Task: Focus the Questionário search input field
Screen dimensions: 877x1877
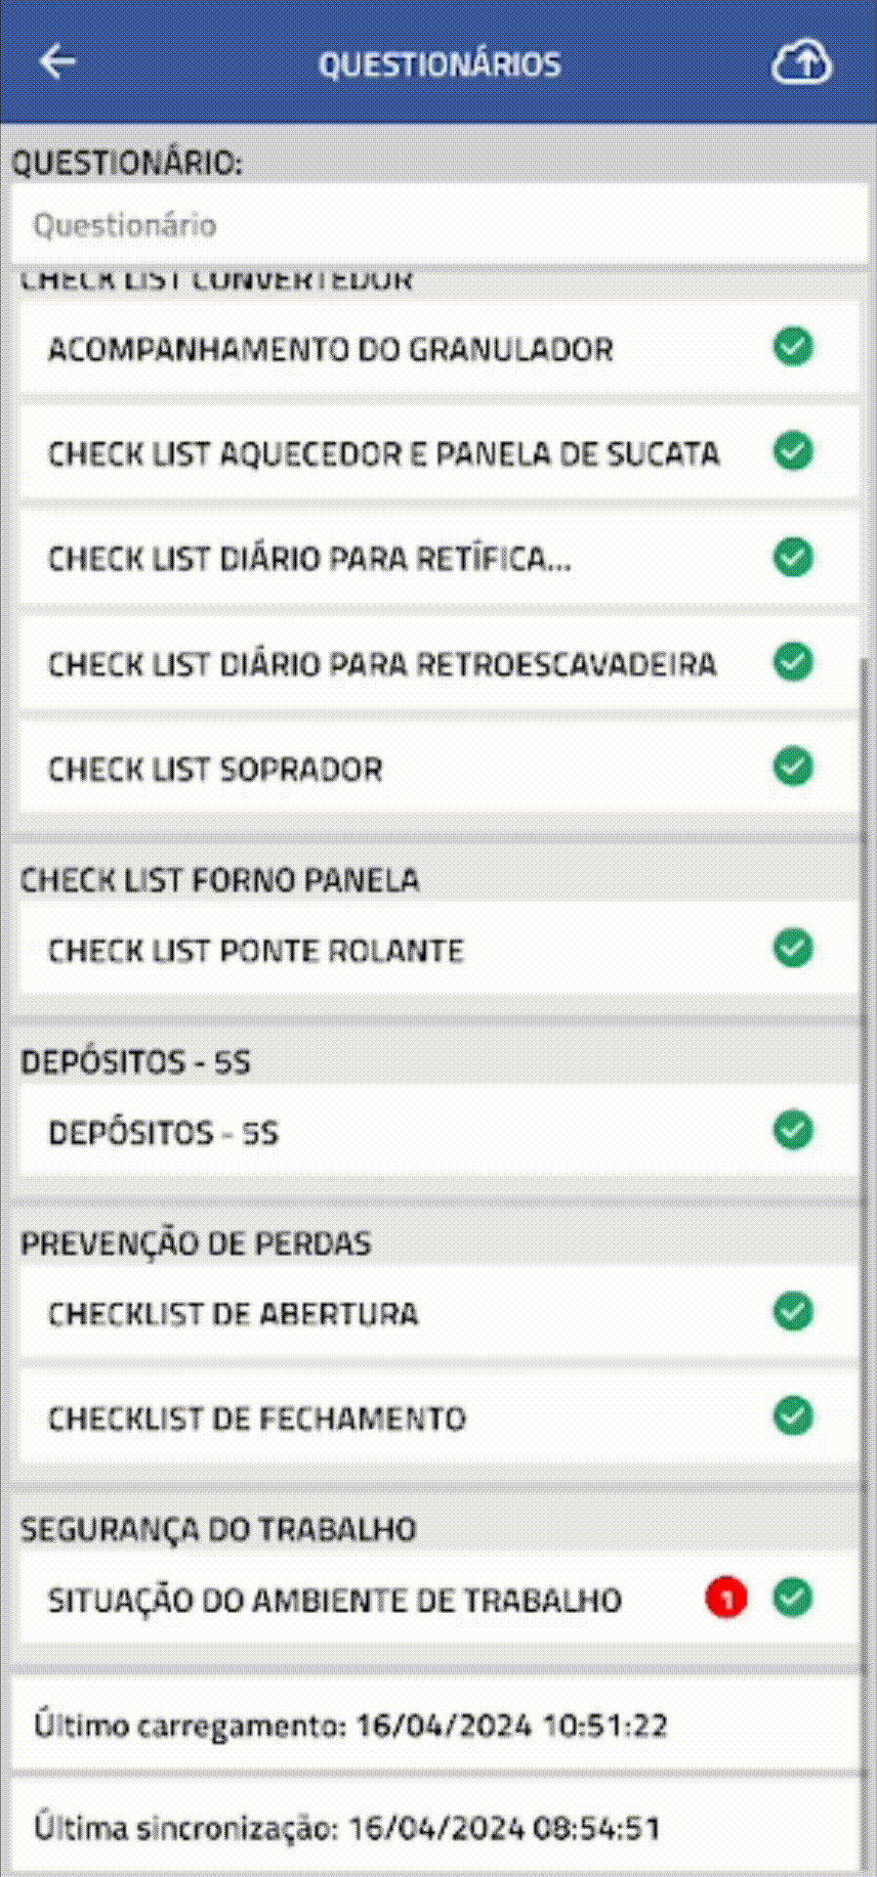Action: [438, 225]
